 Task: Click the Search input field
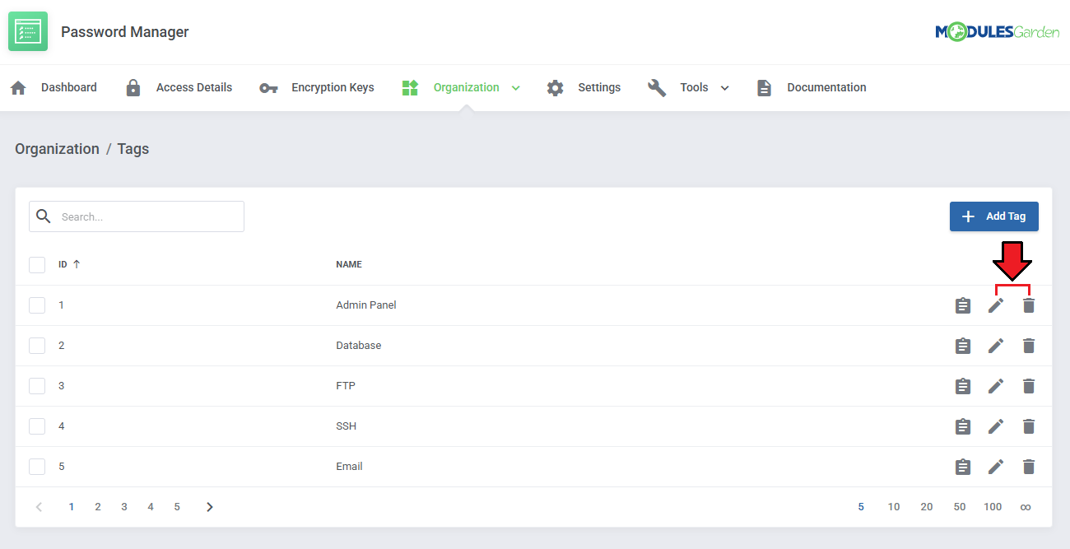point(137,216)
